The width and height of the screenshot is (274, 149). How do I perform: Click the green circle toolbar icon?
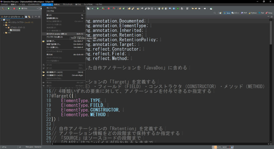pyautogui.click(x=178, y=8)
